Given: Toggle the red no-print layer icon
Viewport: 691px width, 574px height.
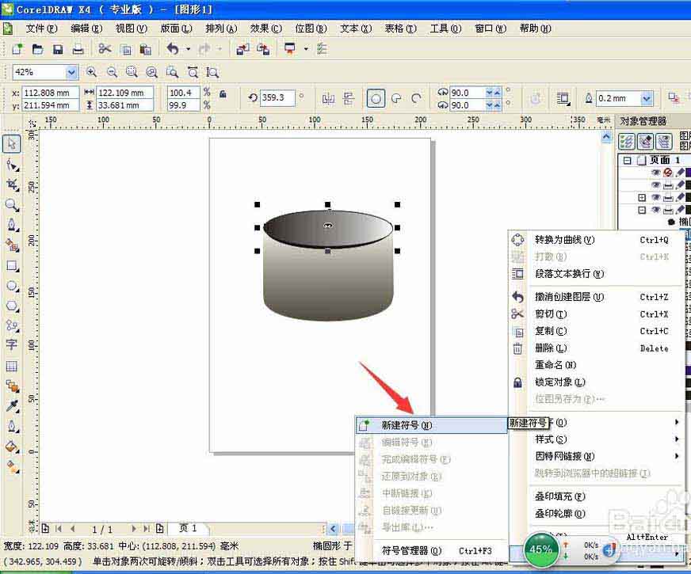Looking at the screenshot, I should point(668,172).
